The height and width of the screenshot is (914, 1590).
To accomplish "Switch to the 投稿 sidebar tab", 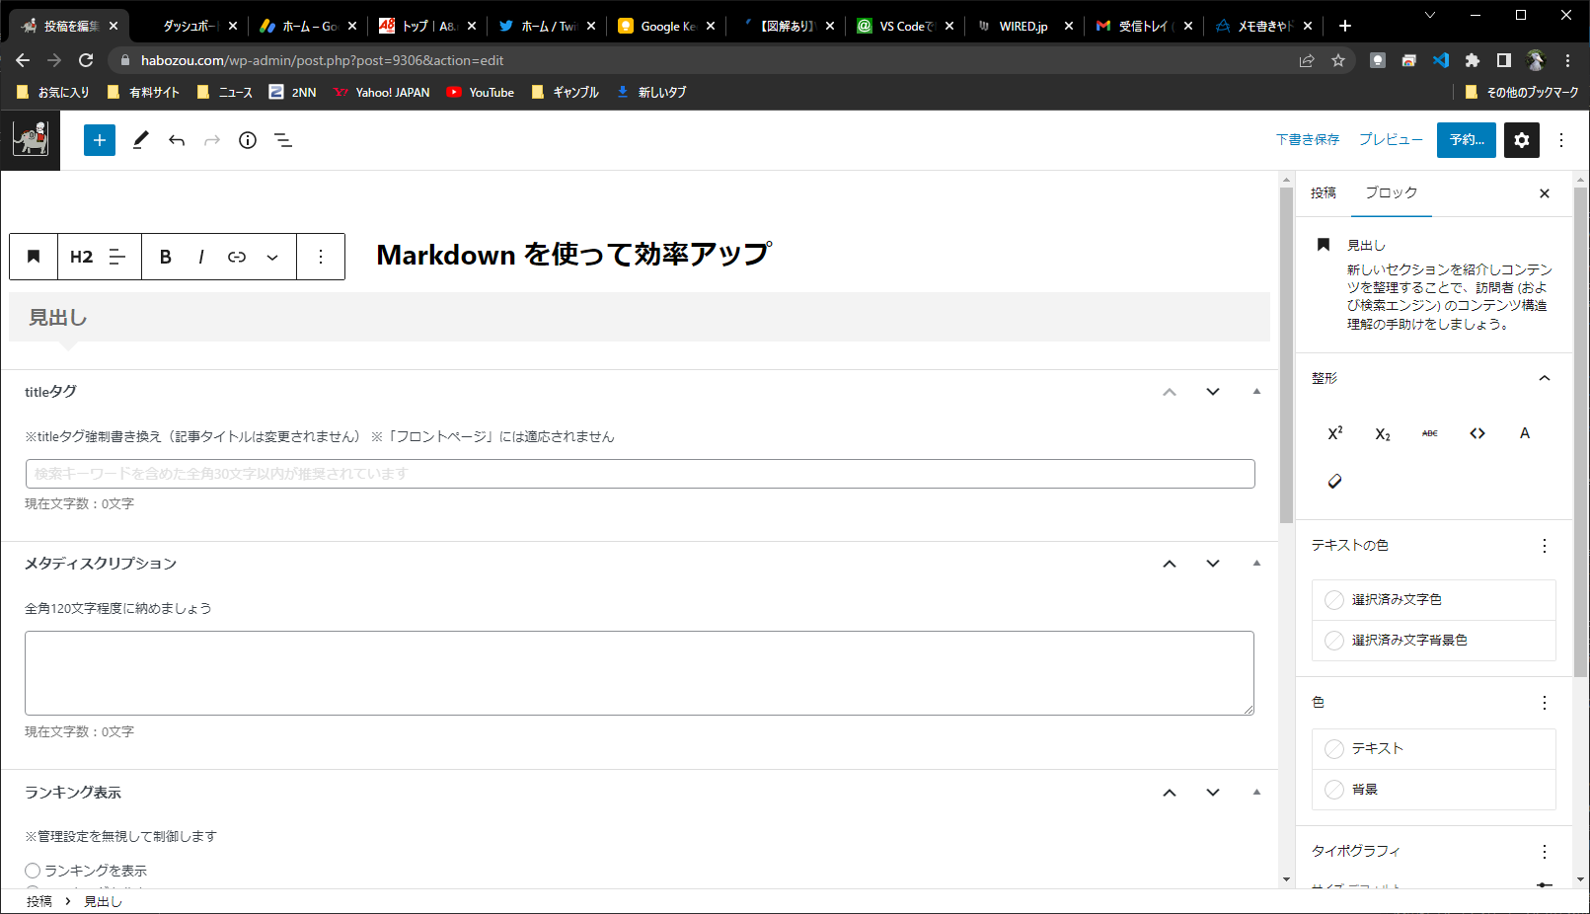I will (1323, 192).
